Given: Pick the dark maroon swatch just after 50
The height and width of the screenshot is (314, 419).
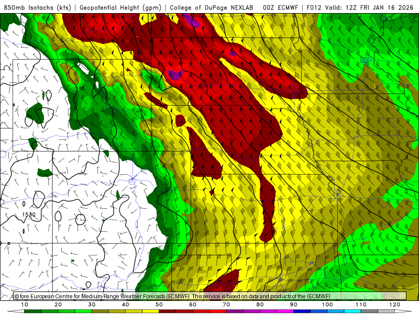Looking at the screenshot, I should pyautogui.click(x=167, y=311).
